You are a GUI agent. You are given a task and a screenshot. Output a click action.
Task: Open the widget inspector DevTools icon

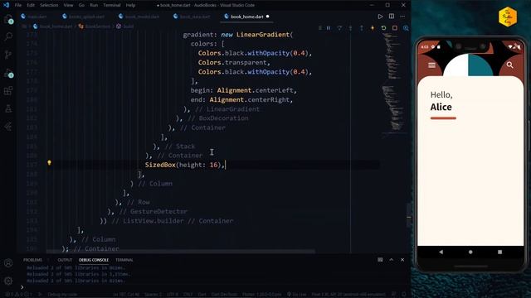point(406,28)
